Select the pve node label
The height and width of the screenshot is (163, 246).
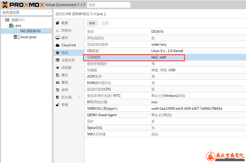(x=18, y=25)
